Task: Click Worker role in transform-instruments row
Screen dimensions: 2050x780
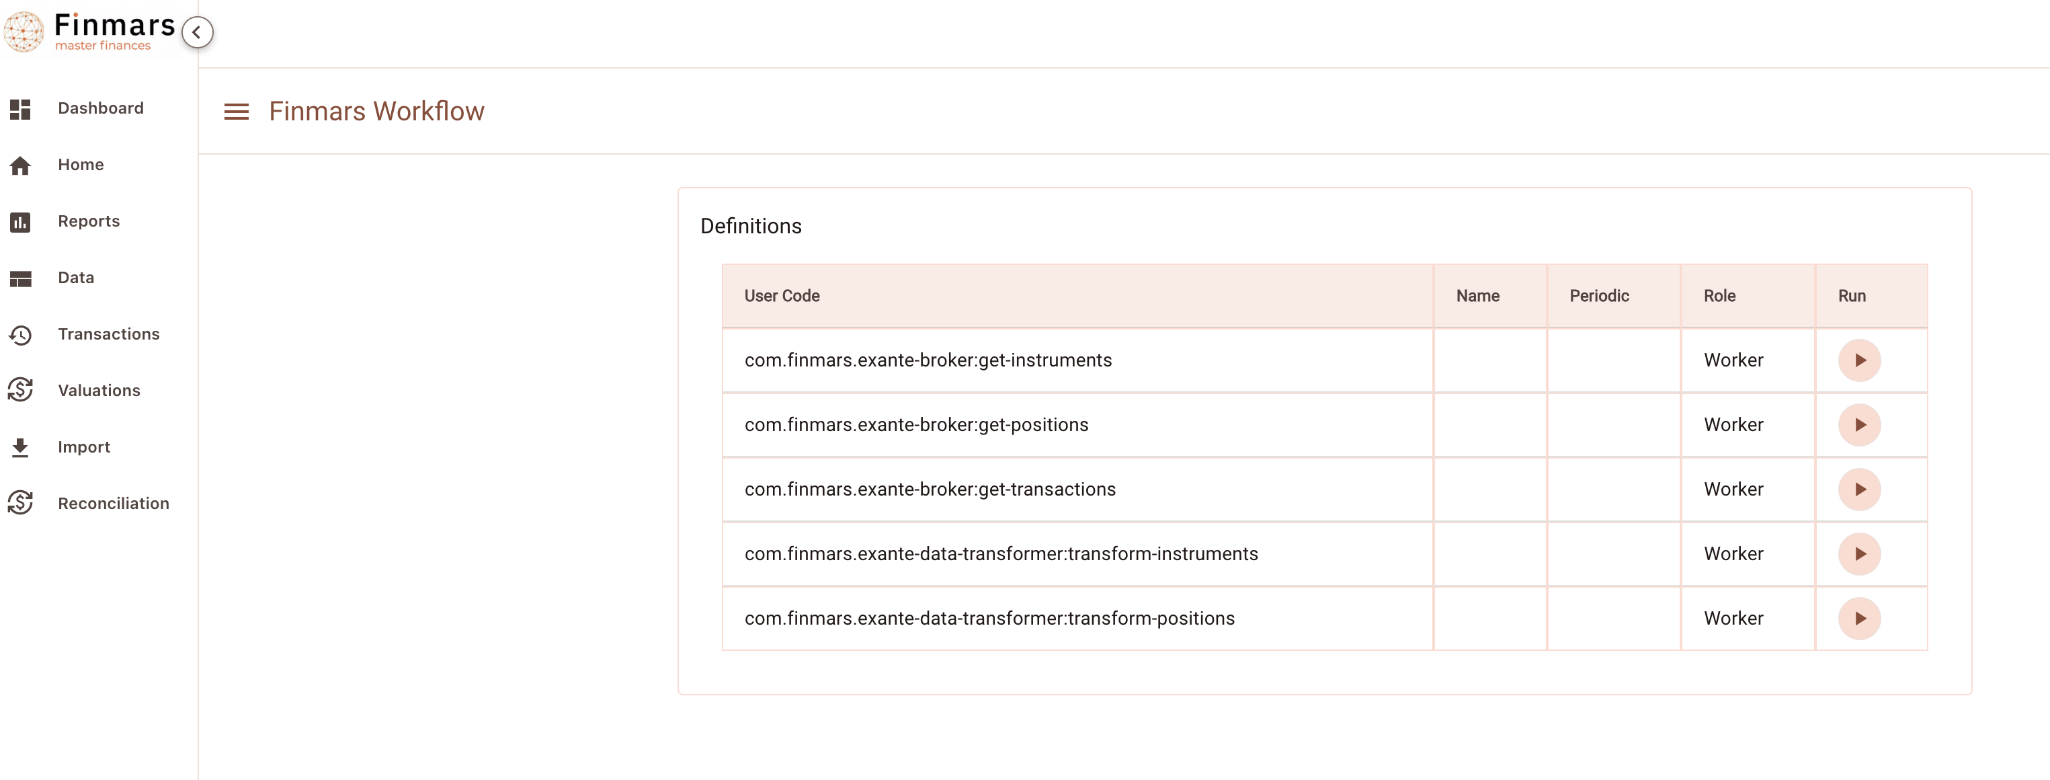Action: (x=1733, y=554)
